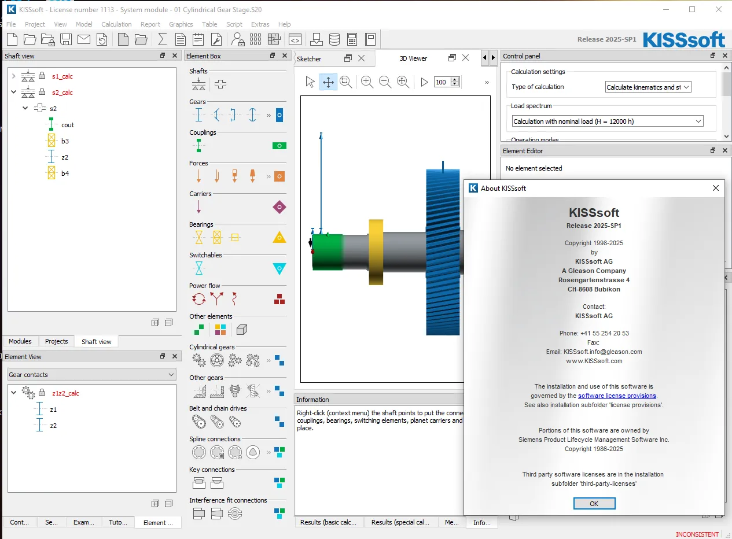Open the Gear contacts dropdown
This screenshot has height=539, width=732.
point(91,375)
